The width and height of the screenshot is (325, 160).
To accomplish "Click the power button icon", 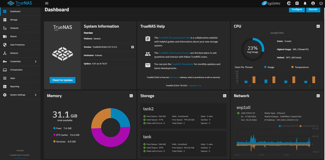I will (321, 3).
